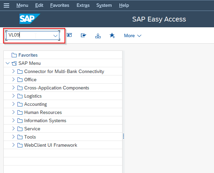214x173 pixels.
Task: Select the Favorites folder icon
Action: point(14,55)
